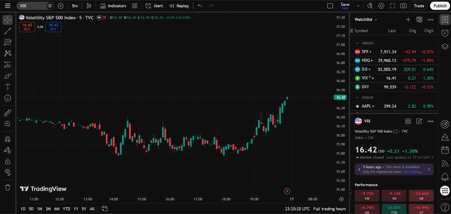Start bar Replay mode

pos(179,6)
